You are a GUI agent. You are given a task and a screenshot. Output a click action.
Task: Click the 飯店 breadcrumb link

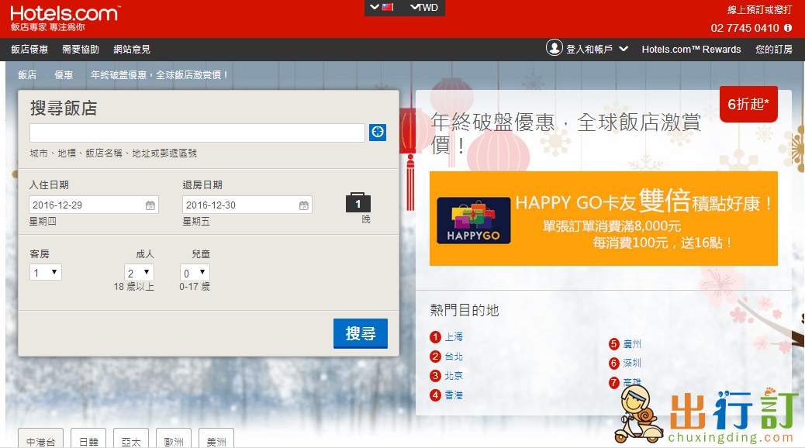coord(27,75)
